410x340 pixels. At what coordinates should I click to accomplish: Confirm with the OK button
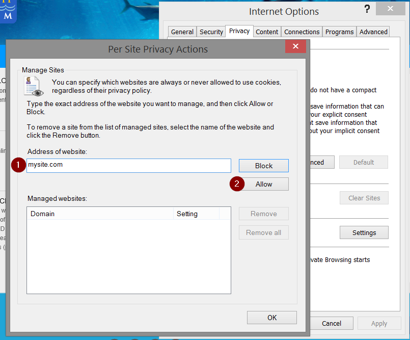pyautogui.click(x=272, y=318)
